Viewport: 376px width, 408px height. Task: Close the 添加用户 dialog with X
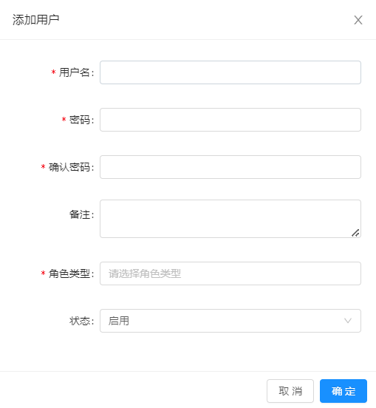coord(358,20)
